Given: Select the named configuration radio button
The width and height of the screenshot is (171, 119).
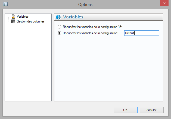Looking at the screenshot, I should coord(60,33).
